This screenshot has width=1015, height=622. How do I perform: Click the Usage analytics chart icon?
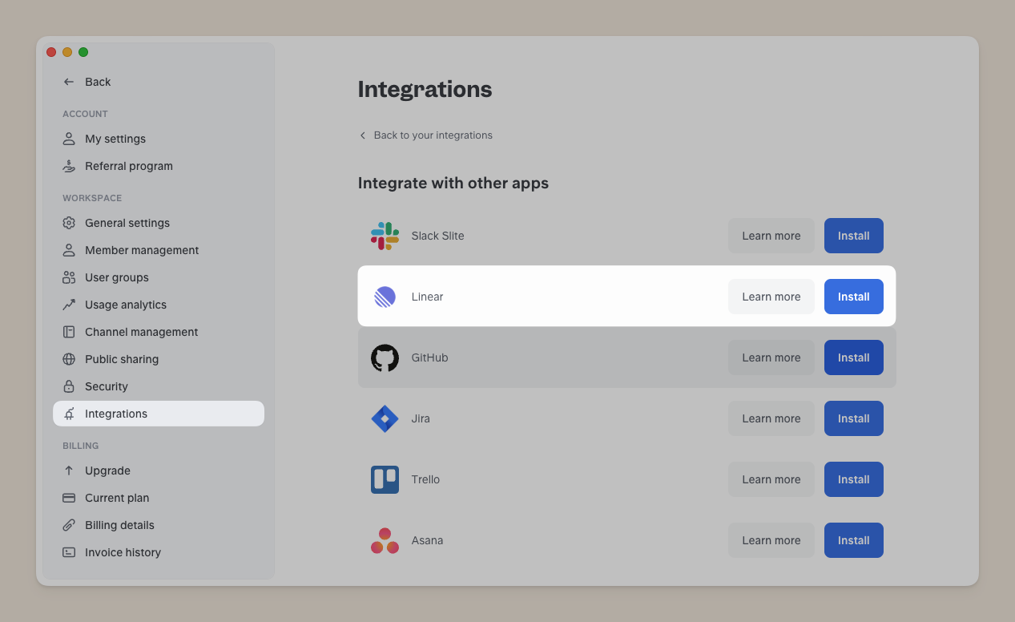pos(69,305)
